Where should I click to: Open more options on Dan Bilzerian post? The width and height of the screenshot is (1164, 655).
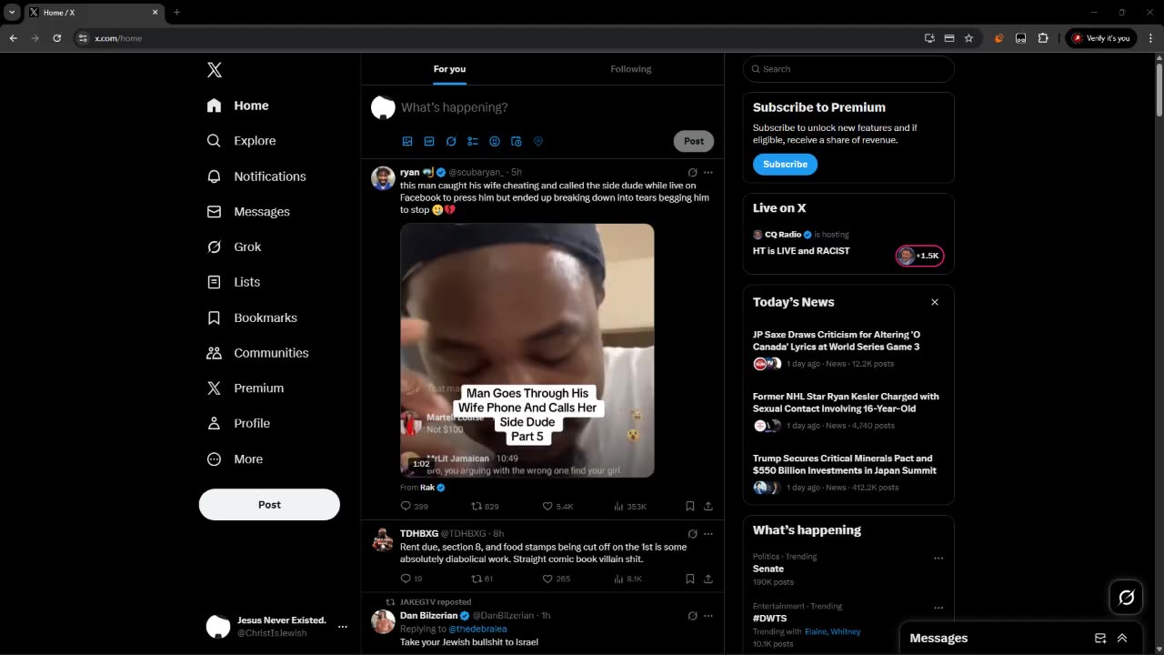point(708,615)
